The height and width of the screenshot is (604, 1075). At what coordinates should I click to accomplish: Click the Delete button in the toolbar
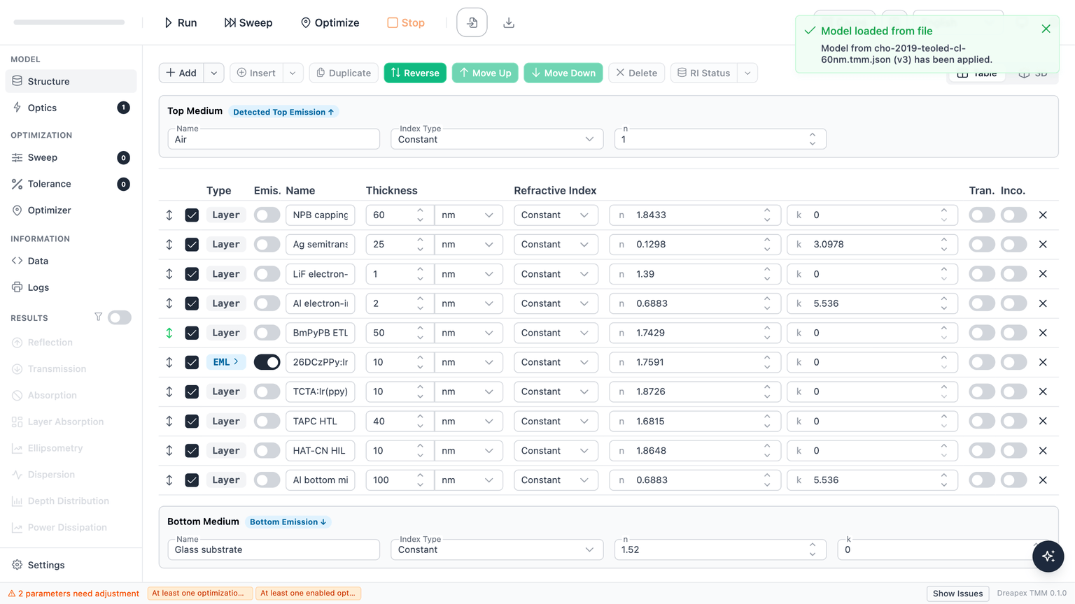(637, 73)
